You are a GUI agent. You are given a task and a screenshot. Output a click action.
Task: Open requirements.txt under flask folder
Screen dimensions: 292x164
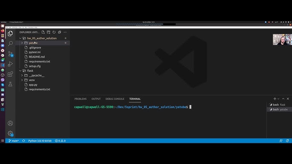[x=39, y=89]
